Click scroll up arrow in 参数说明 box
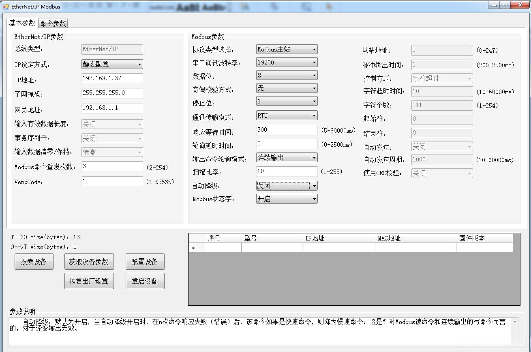The width and height of the screenshot is (531, 352). [515, 322]
